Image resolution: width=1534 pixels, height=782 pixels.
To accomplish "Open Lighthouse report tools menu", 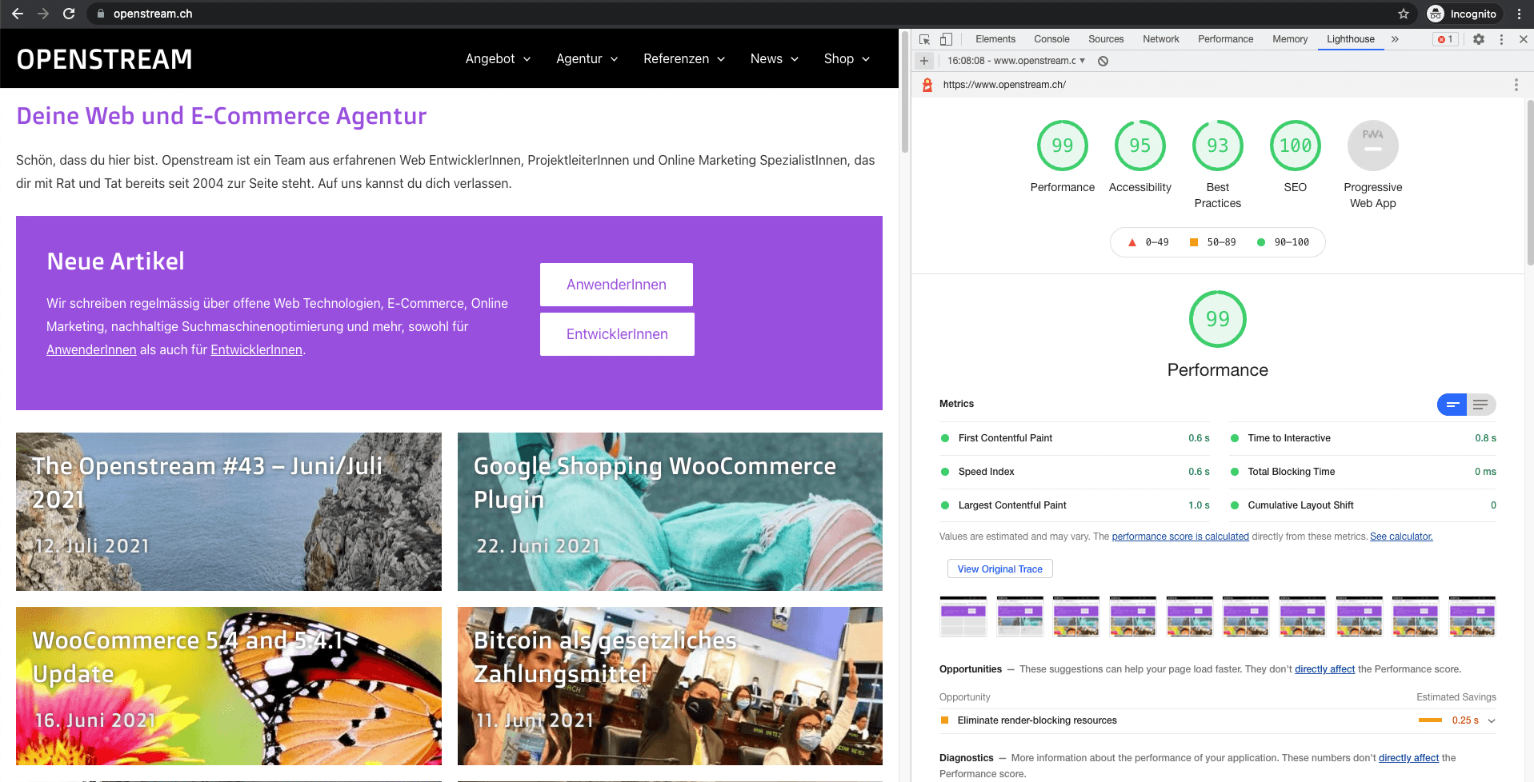I will click(1516, 85).
